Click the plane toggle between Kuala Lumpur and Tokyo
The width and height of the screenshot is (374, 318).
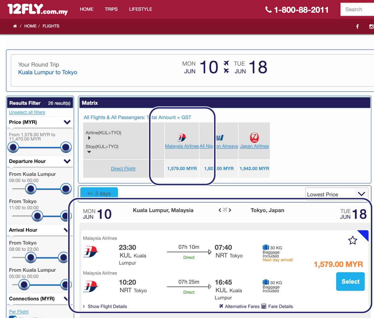click(x=225, y=210)
